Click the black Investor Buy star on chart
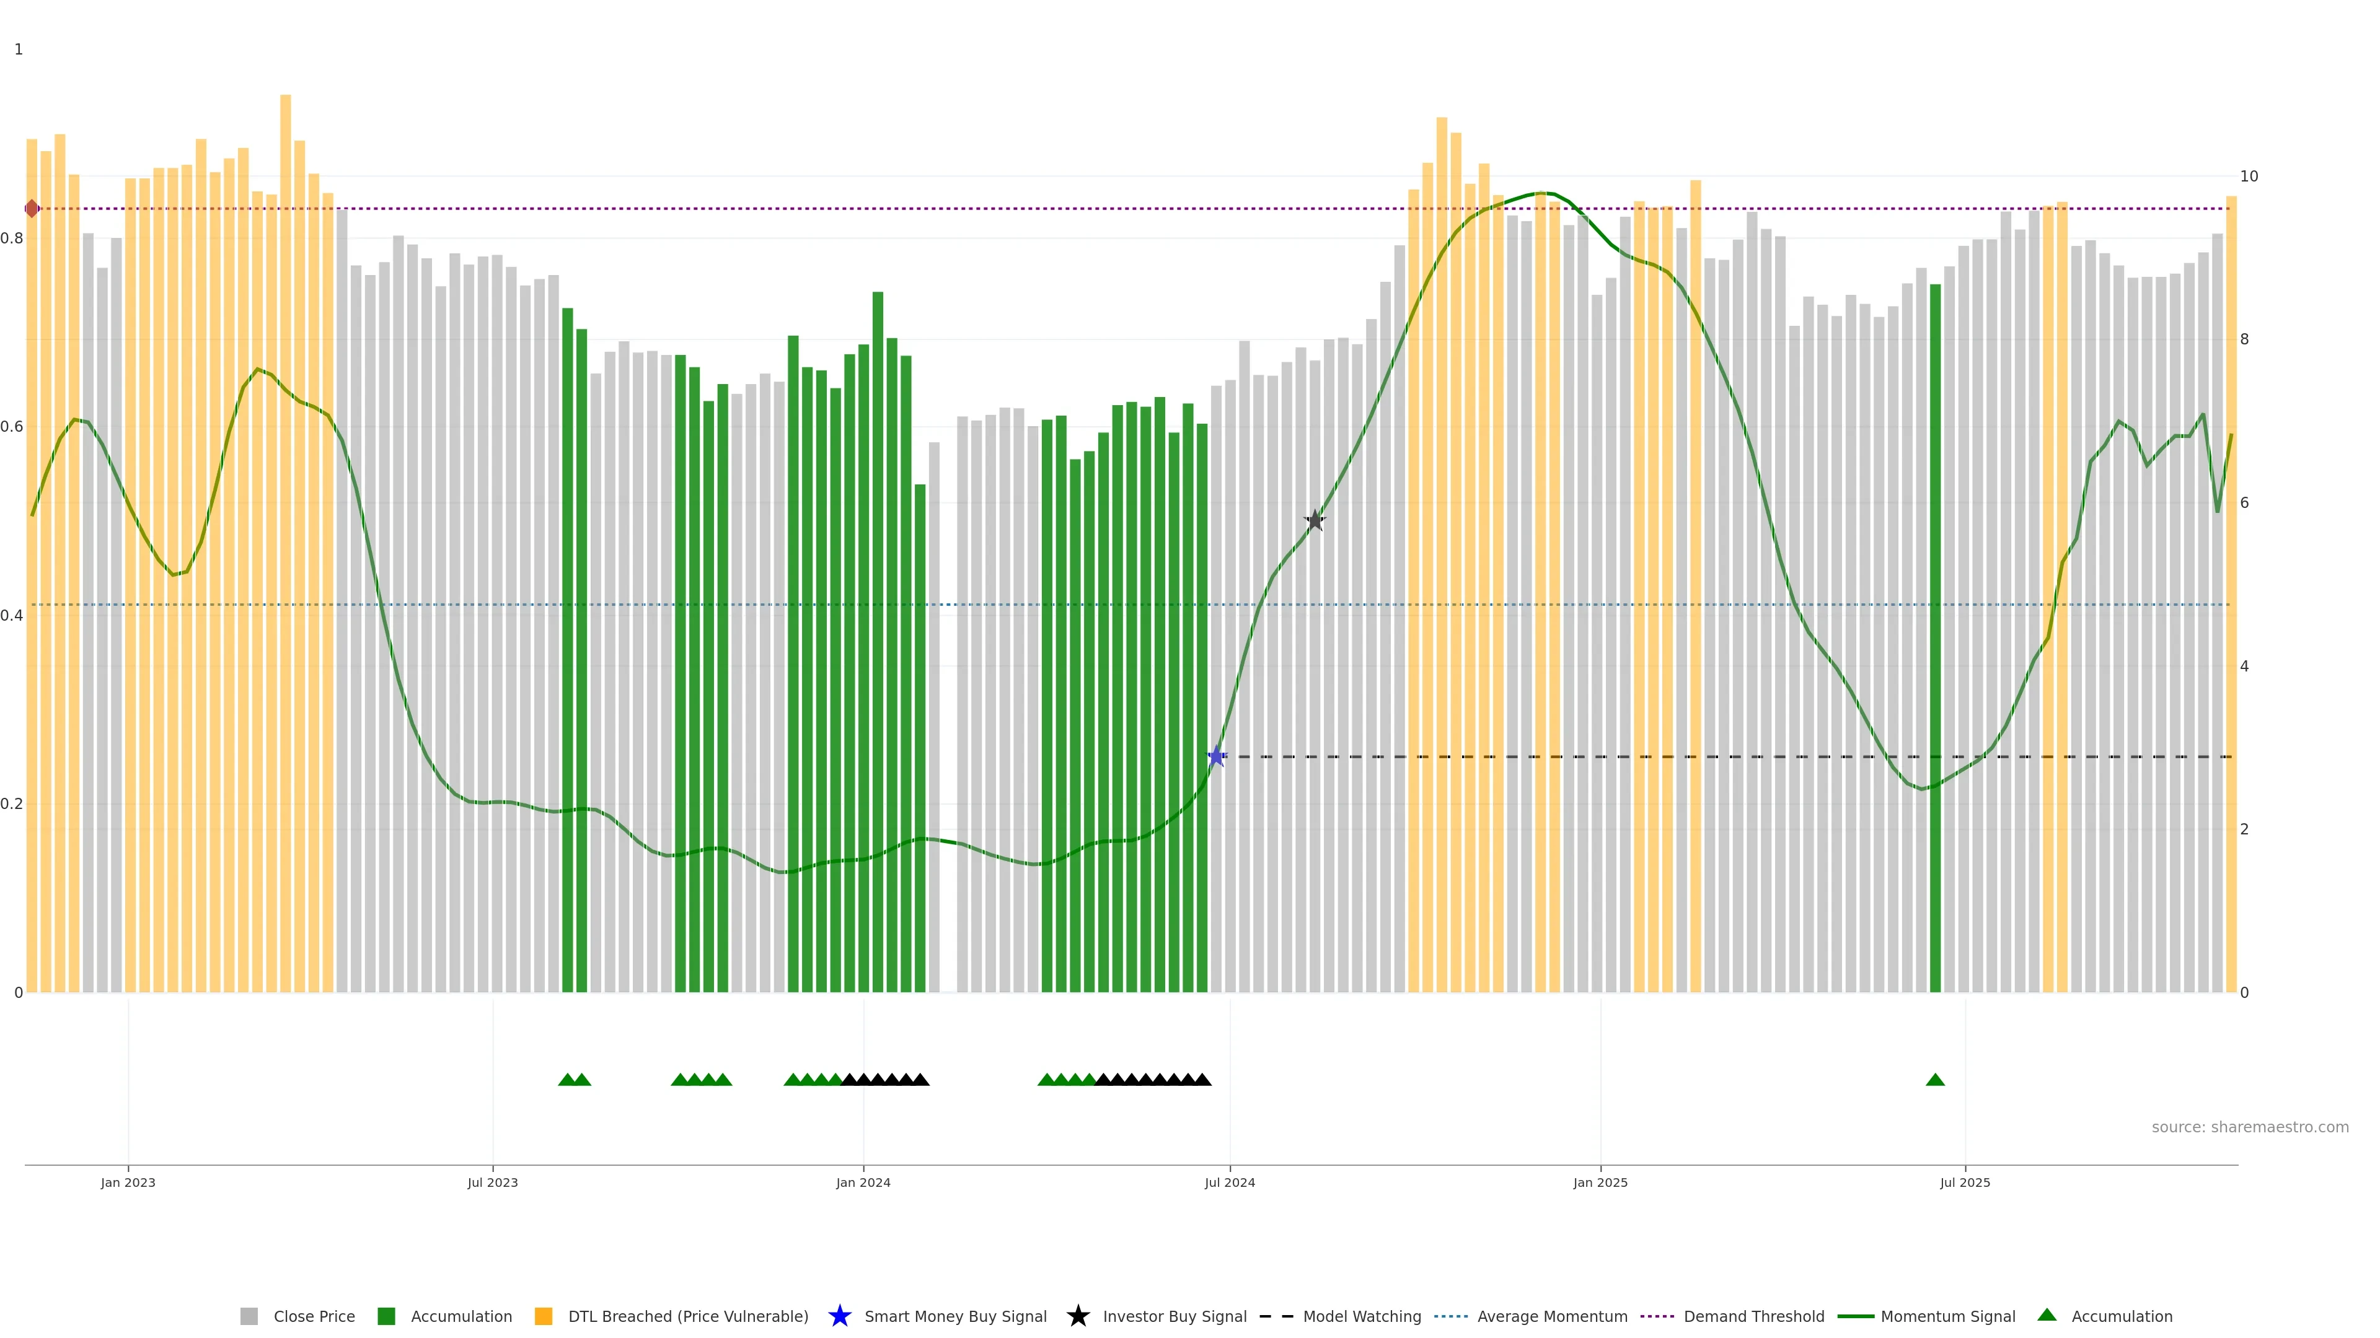The image size is (2380, 1338). [x=1315, y=521]
